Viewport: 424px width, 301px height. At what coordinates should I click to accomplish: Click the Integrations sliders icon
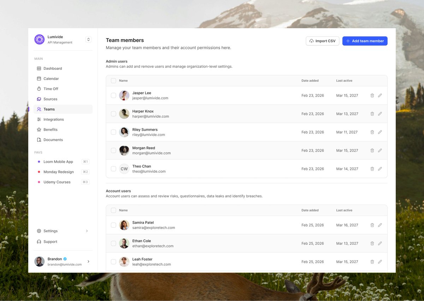(x=39, y=119)
